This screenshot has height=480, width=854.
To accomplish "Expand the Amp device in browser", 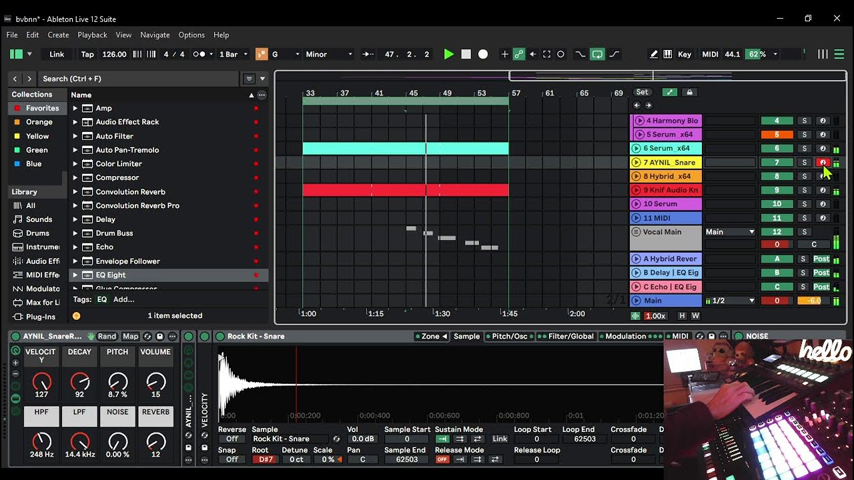I will 75,108.
